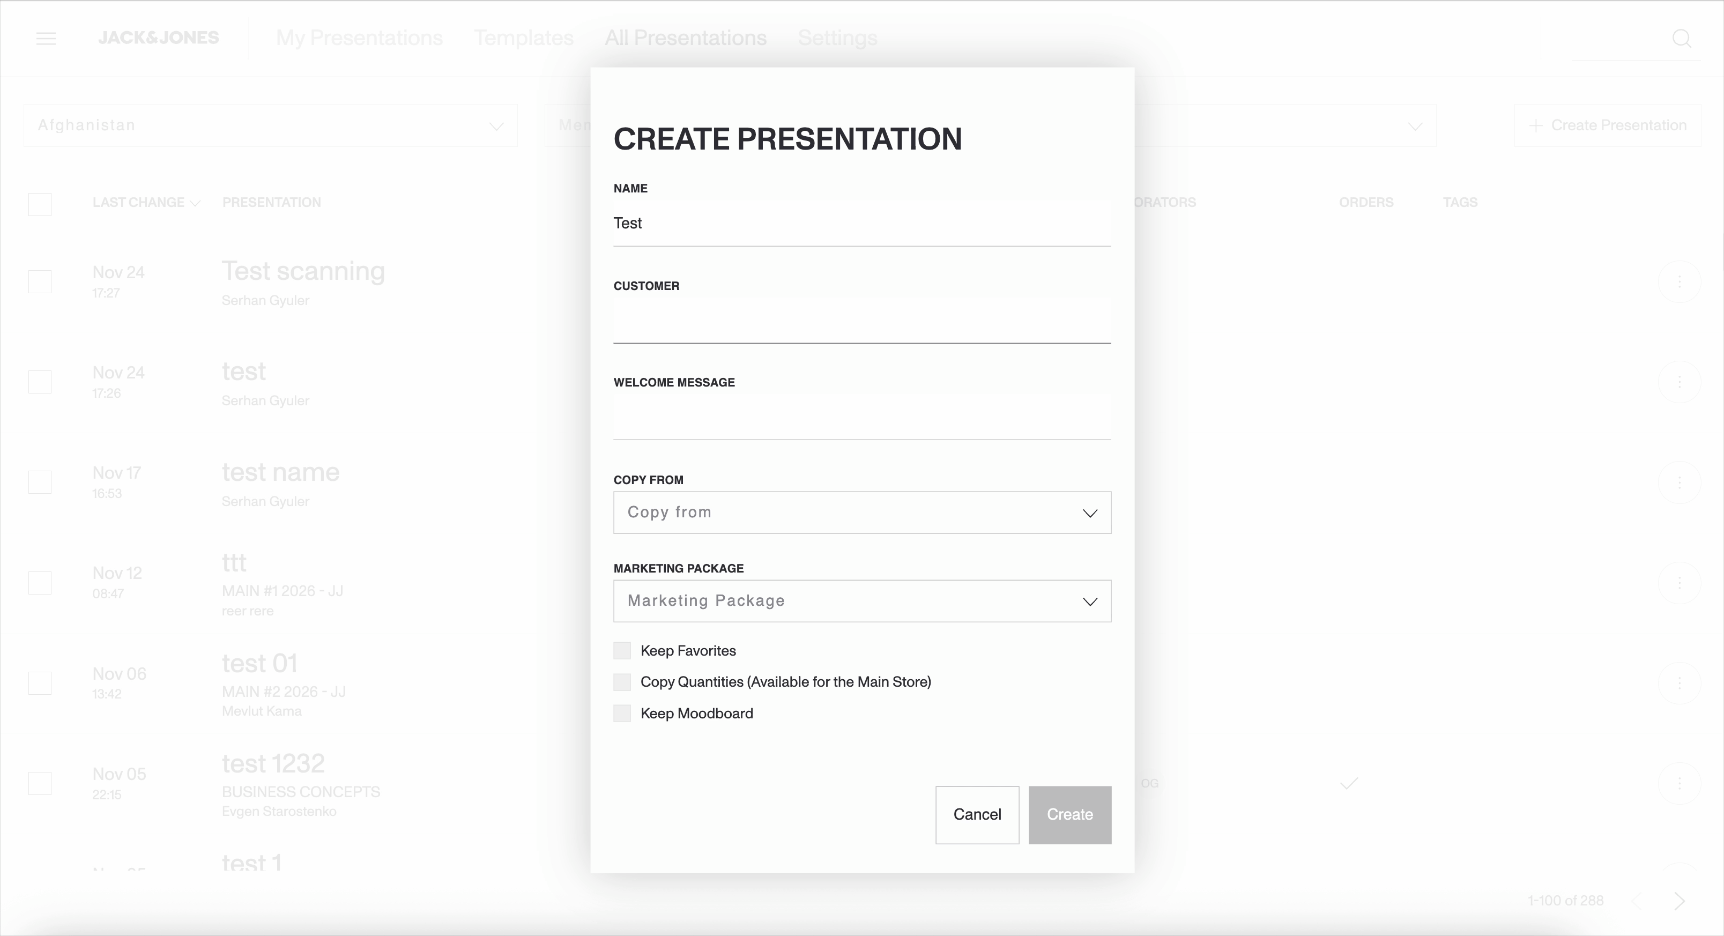Image resolution: width=1724 pixels, height=936 pixels.
Task: Expand the Copy from dropdown
Action: coord(862,512)
